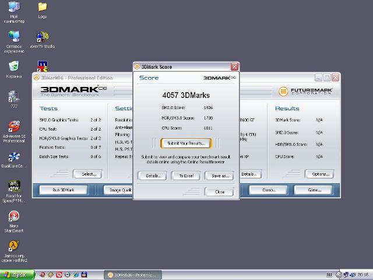
Task: Click Internet Explorer quick launch icon
Action: click(x=76, y=275)
